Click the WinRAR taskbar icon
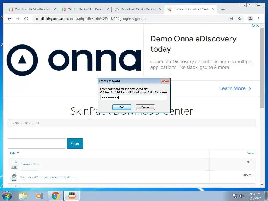Screen dimensions: 268x201 (72, 196)
